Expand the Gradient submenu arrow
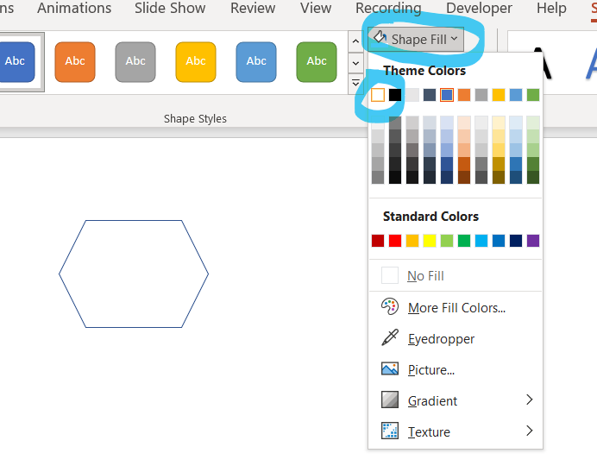The image size is (597, 472). pos(529,400)
